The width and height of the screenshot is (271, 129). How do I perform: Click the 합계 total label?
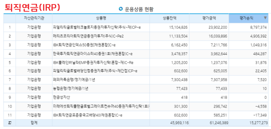pos(34,123)
